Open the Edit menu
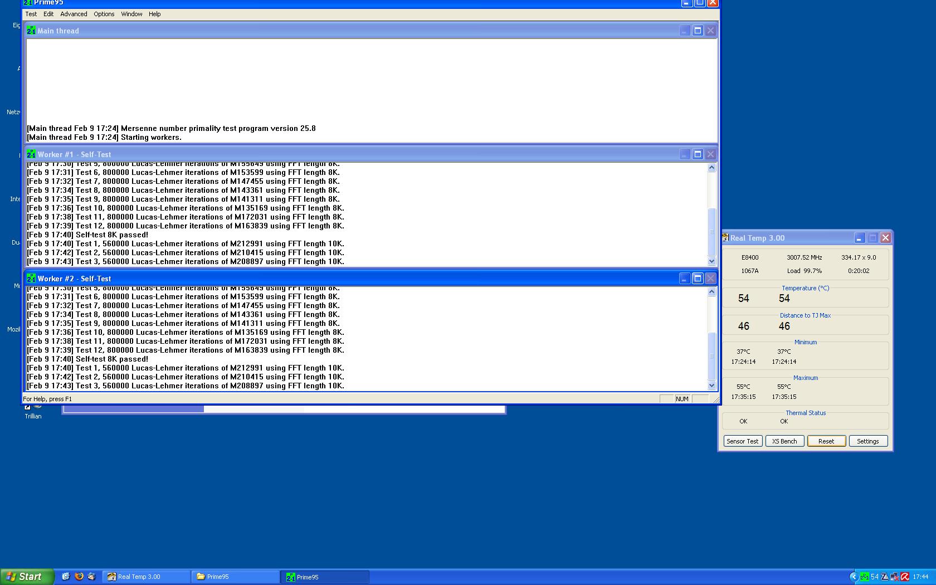The image size is (936, 585). 48,14
